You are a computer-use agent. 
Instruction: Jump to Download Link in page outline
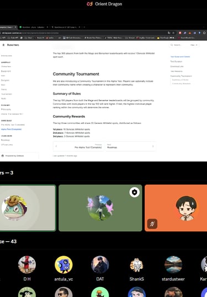[177, 66]
